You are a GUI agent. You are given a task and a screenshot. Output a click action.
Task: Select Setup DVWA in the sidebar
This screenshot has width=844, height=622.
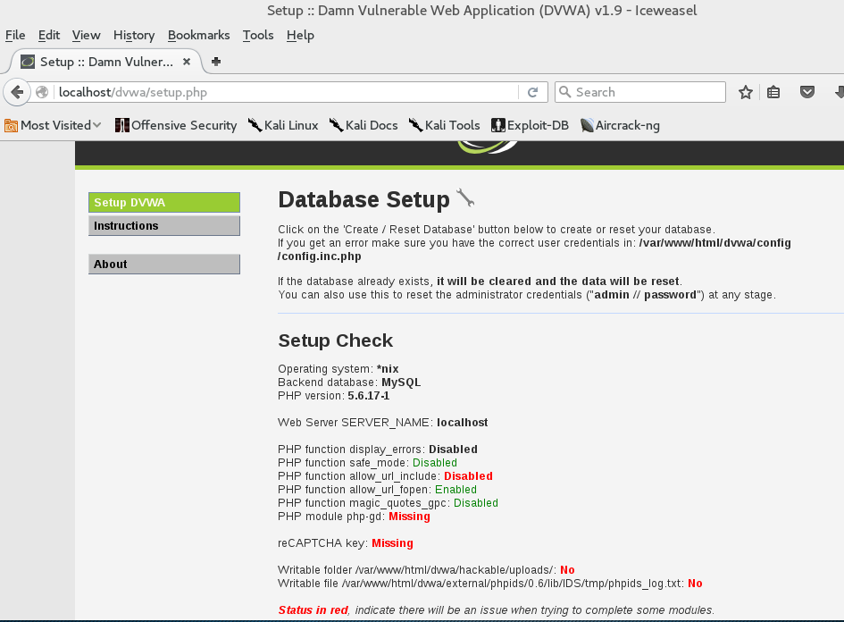pyautogui.click(x=164, y=203)
